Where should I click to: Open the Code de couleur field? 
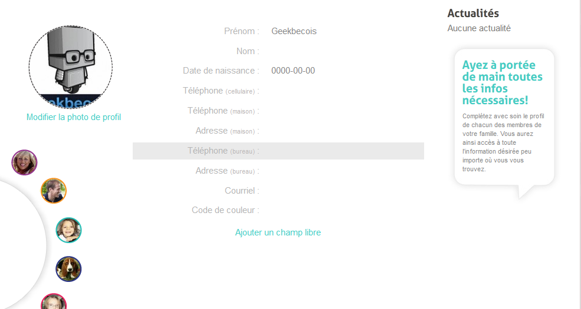tap(342, 210)
